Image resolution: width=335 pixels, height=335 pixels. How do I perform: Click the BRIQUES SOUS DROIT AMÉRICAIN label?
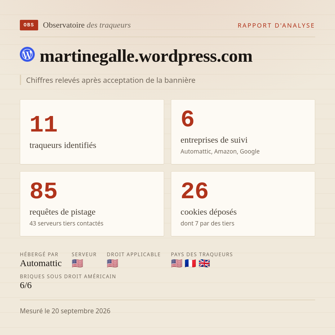click(68, 276)
